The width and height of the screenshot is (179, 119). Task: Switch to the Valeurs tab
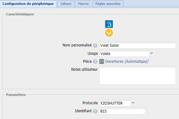pyautogui.click(x=66, y=4)
